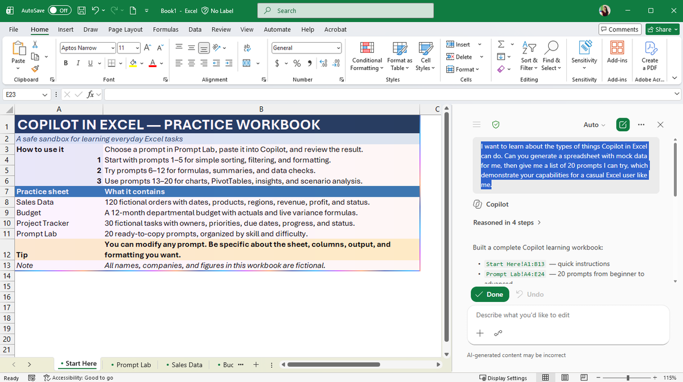The image size is (683, 382).
Task: Open the Insert ribbon tab
Action: pos(65,29)
